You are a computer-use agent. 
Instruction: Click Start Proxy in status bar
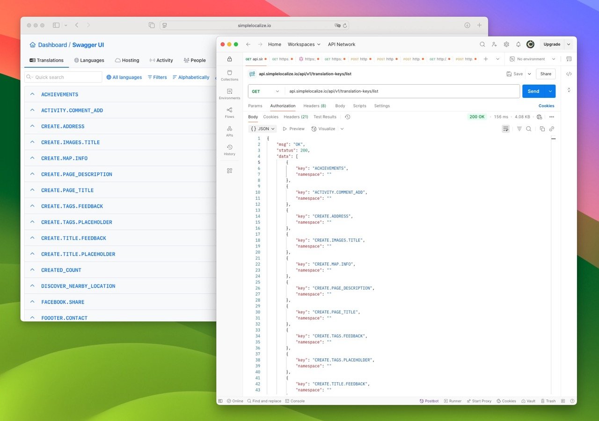(479, 401)
